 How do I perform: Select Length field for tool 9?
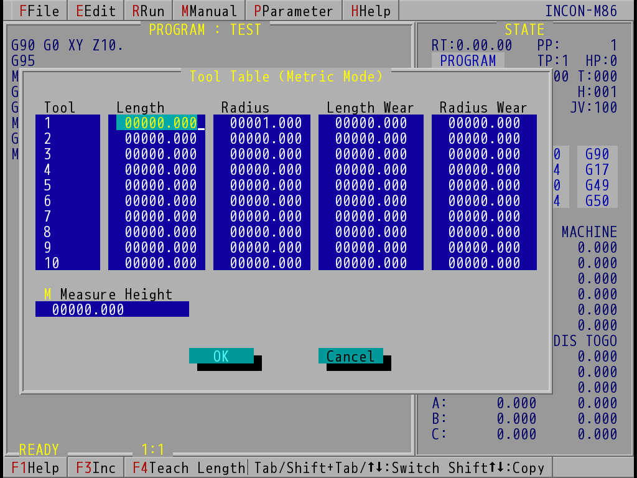(x=157, y=247)
